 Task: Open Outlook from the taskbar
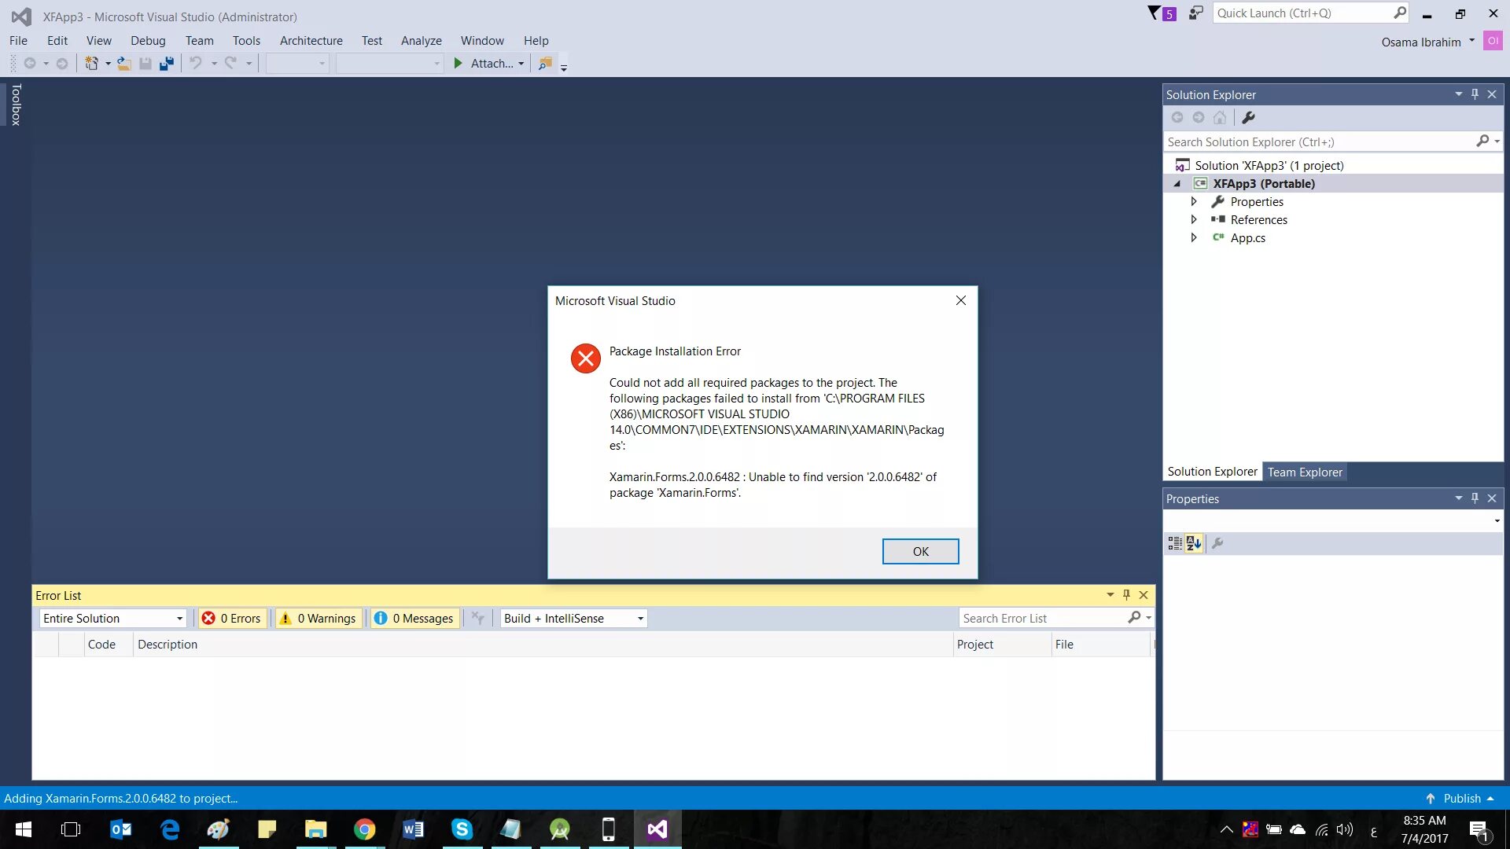pos(120,829)
